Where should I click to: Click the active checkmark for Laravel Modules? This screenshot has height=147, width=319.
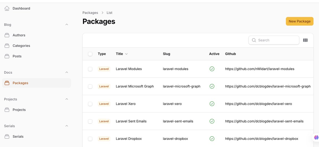tap(212, 69)
